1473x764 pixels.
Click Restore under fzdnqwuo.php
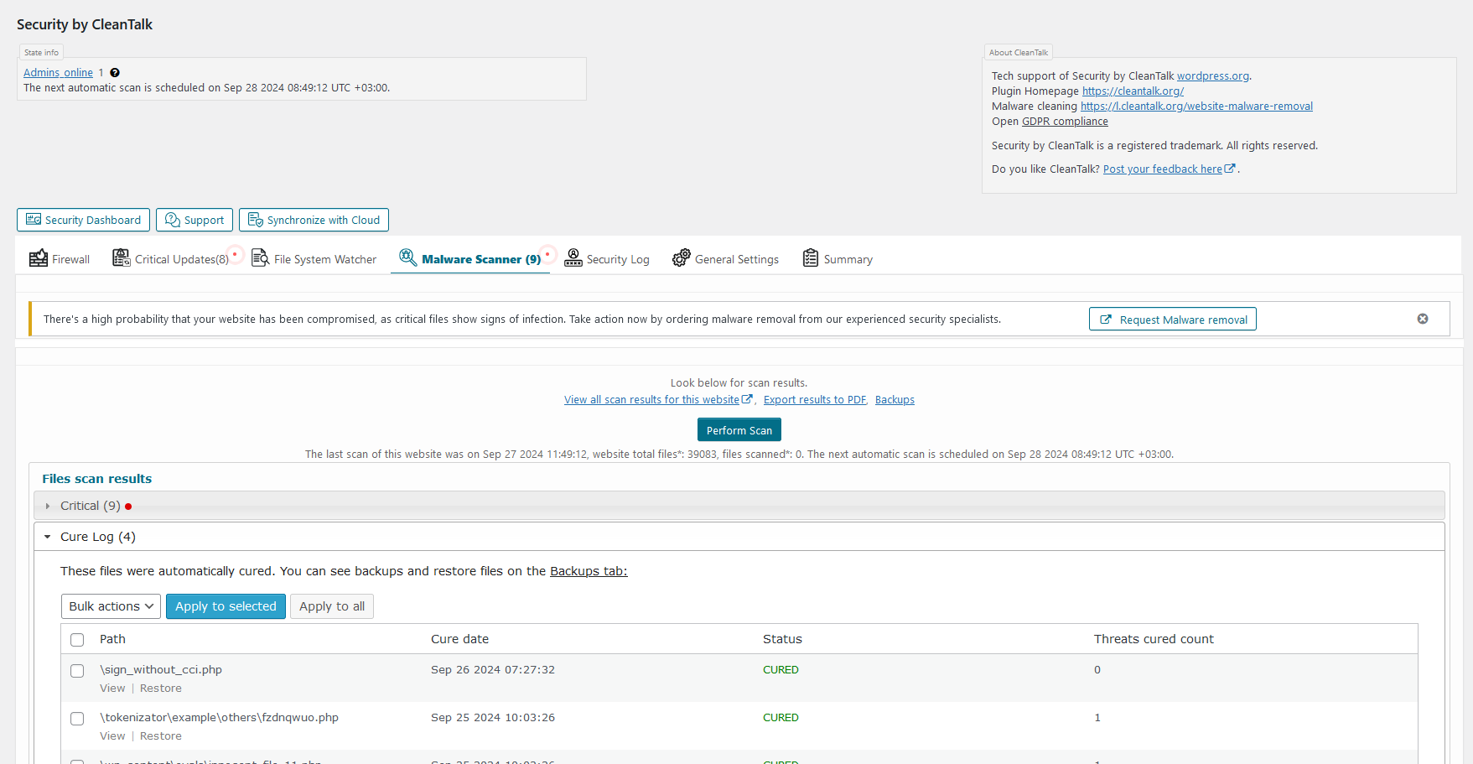(x=161, y=735)
